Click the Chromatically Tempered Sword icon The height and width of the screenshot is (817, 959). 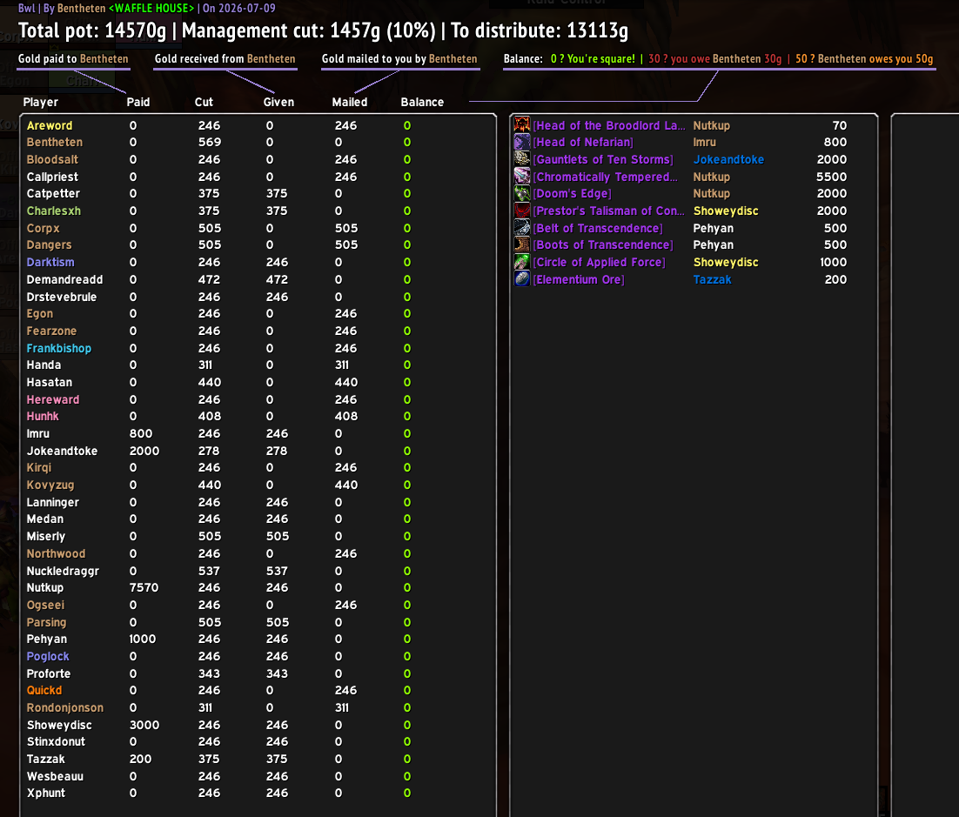pyautogui.click(x=521, y=176)
